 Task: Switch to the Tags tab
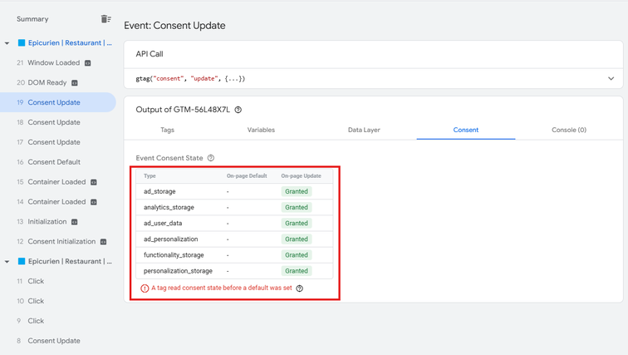pyautogui.click(x=167, y=130)
